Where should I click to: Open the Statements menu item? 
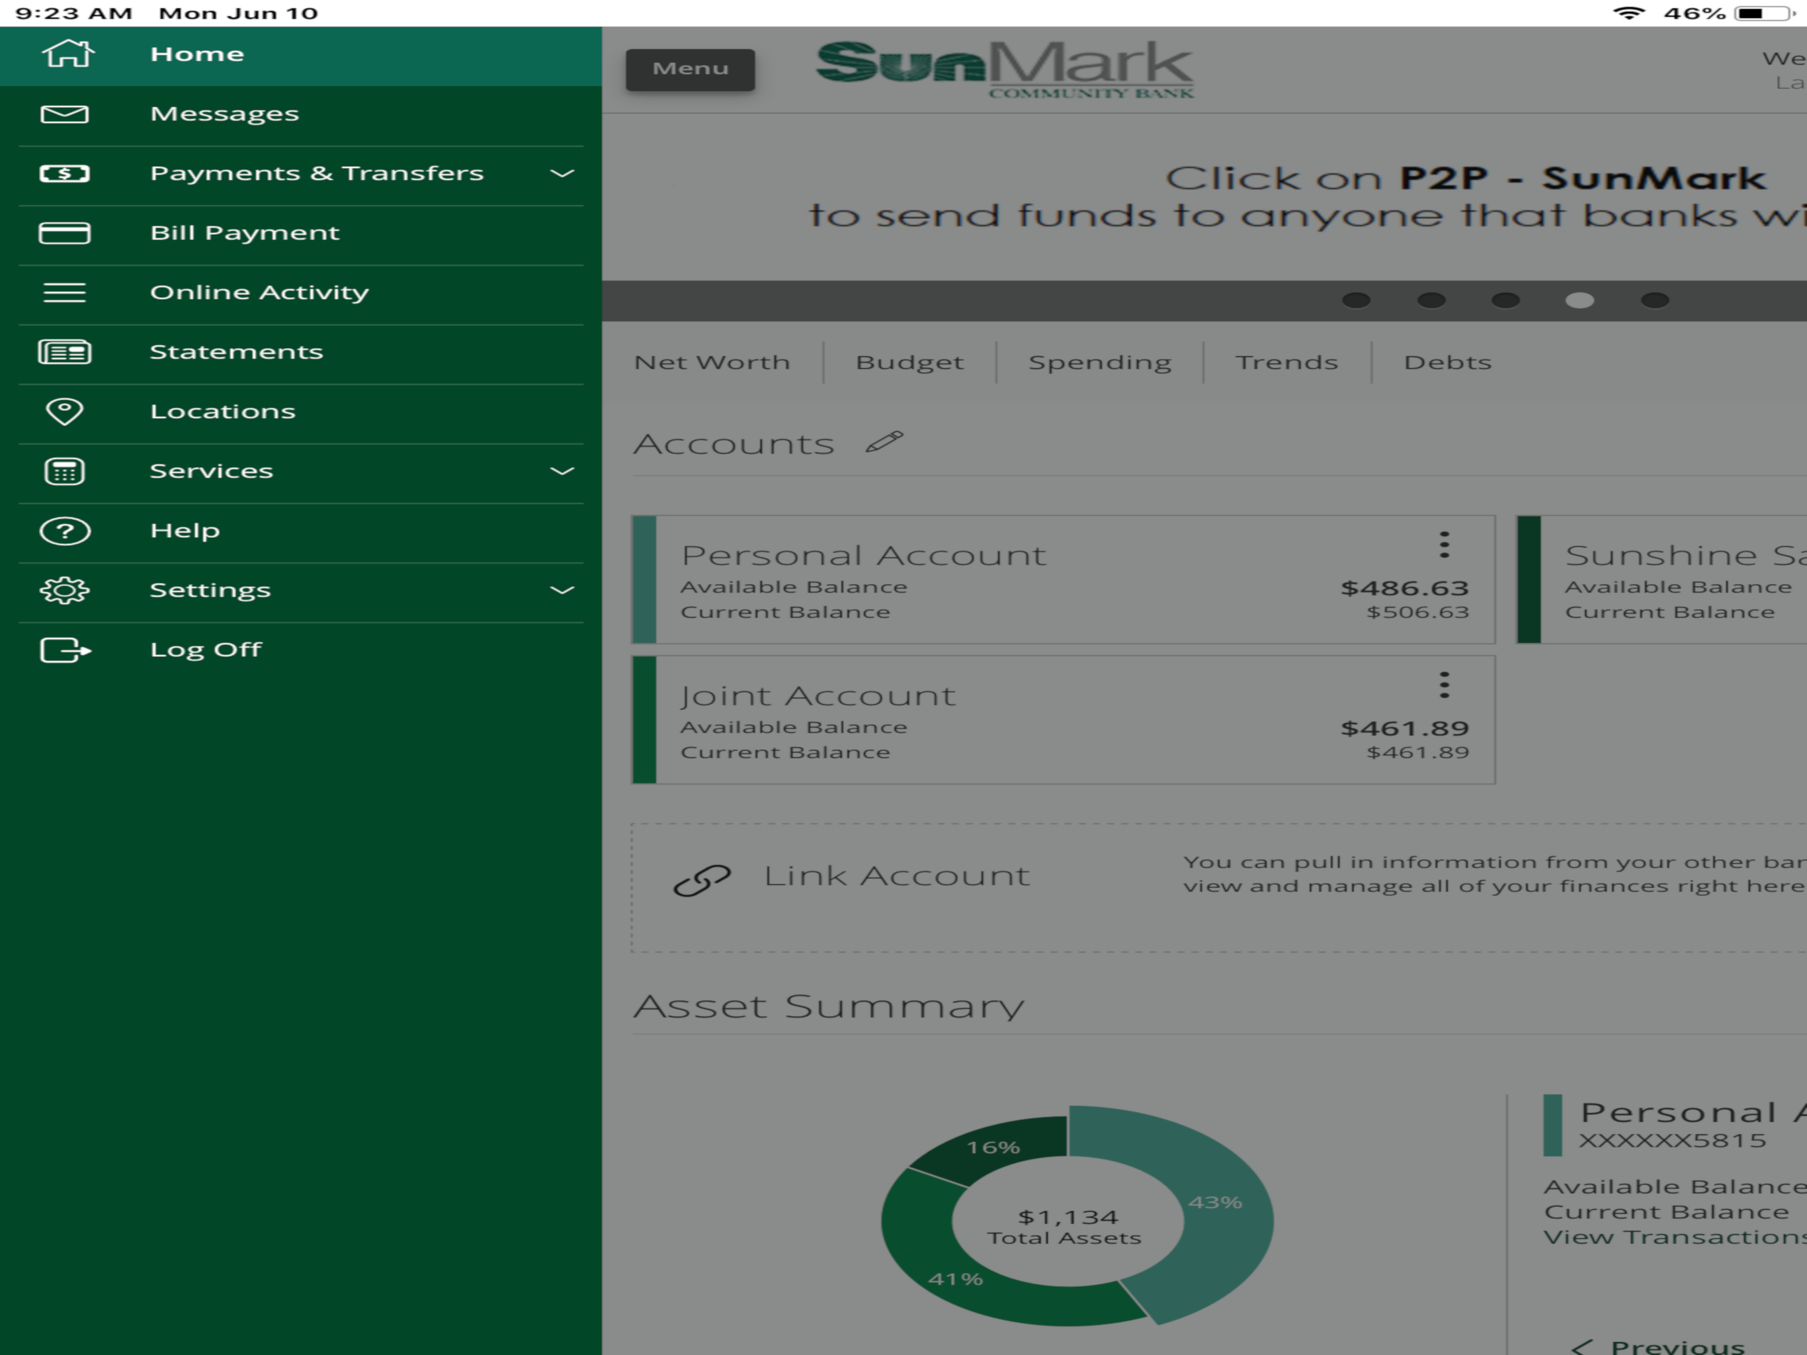tap(301, 354)
